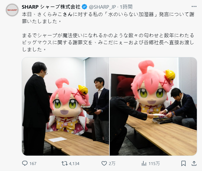The width and height of the screenshot is (202, 171).
Task: Click the 2万 likes count
Action: pyautogui.click(x=112, y=163)
